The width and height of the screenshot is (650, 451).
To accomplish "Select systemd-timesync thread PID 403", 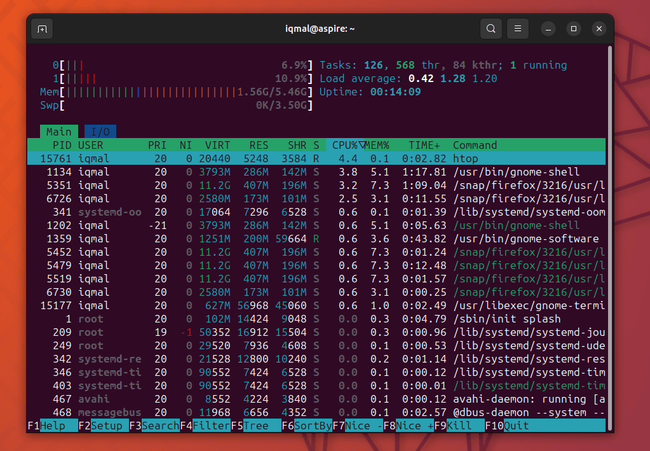I will [316, 386].
